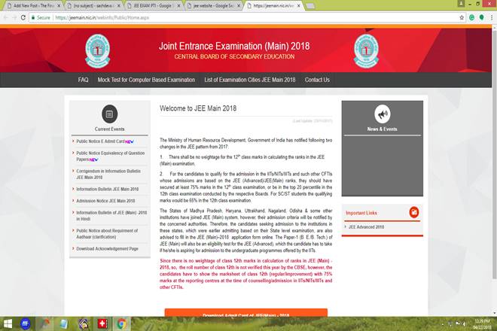The image size is (497, 331).
Task: Open Mock Test for Computer Based Examination
Action: 147,80
